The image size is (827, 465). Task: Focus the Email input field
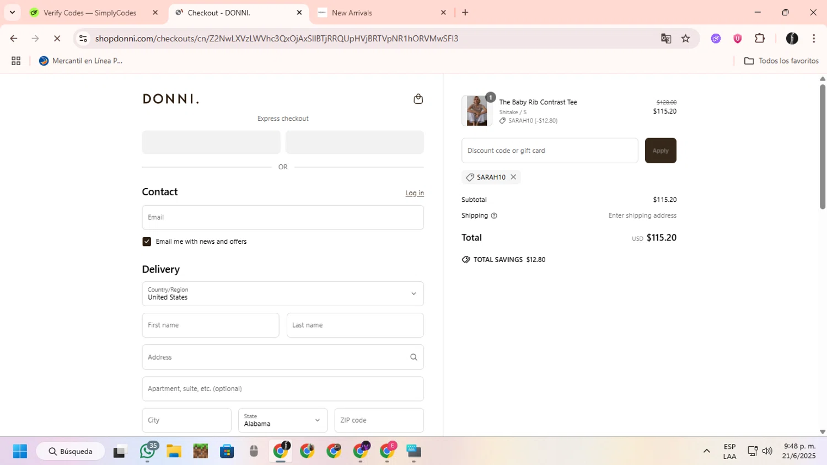[x=283, y=217]
